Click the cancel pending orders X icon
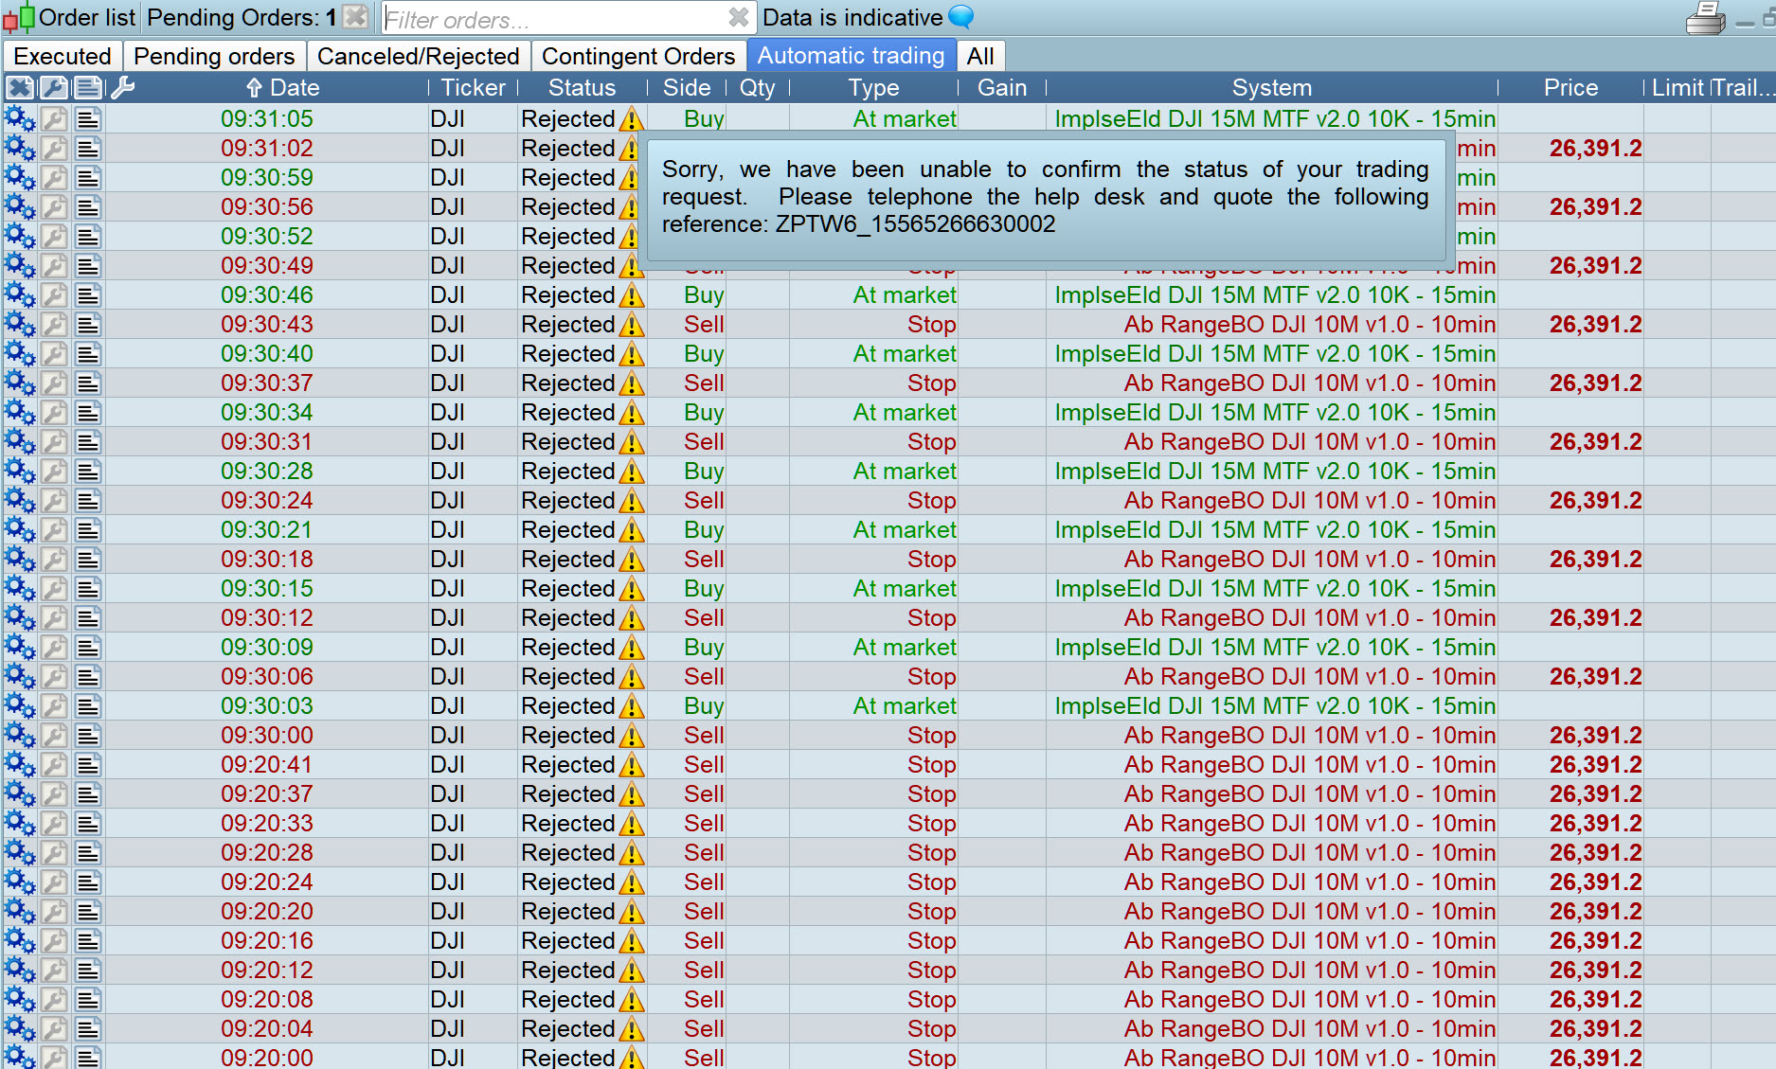 [355, 17]
